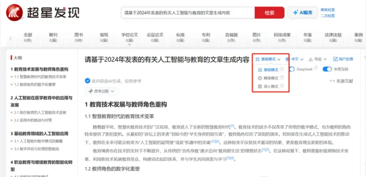This screenshot has width=366, height=177.
Task: Click citation [1] after 智慧教育时代
Action: click(232, 125)
